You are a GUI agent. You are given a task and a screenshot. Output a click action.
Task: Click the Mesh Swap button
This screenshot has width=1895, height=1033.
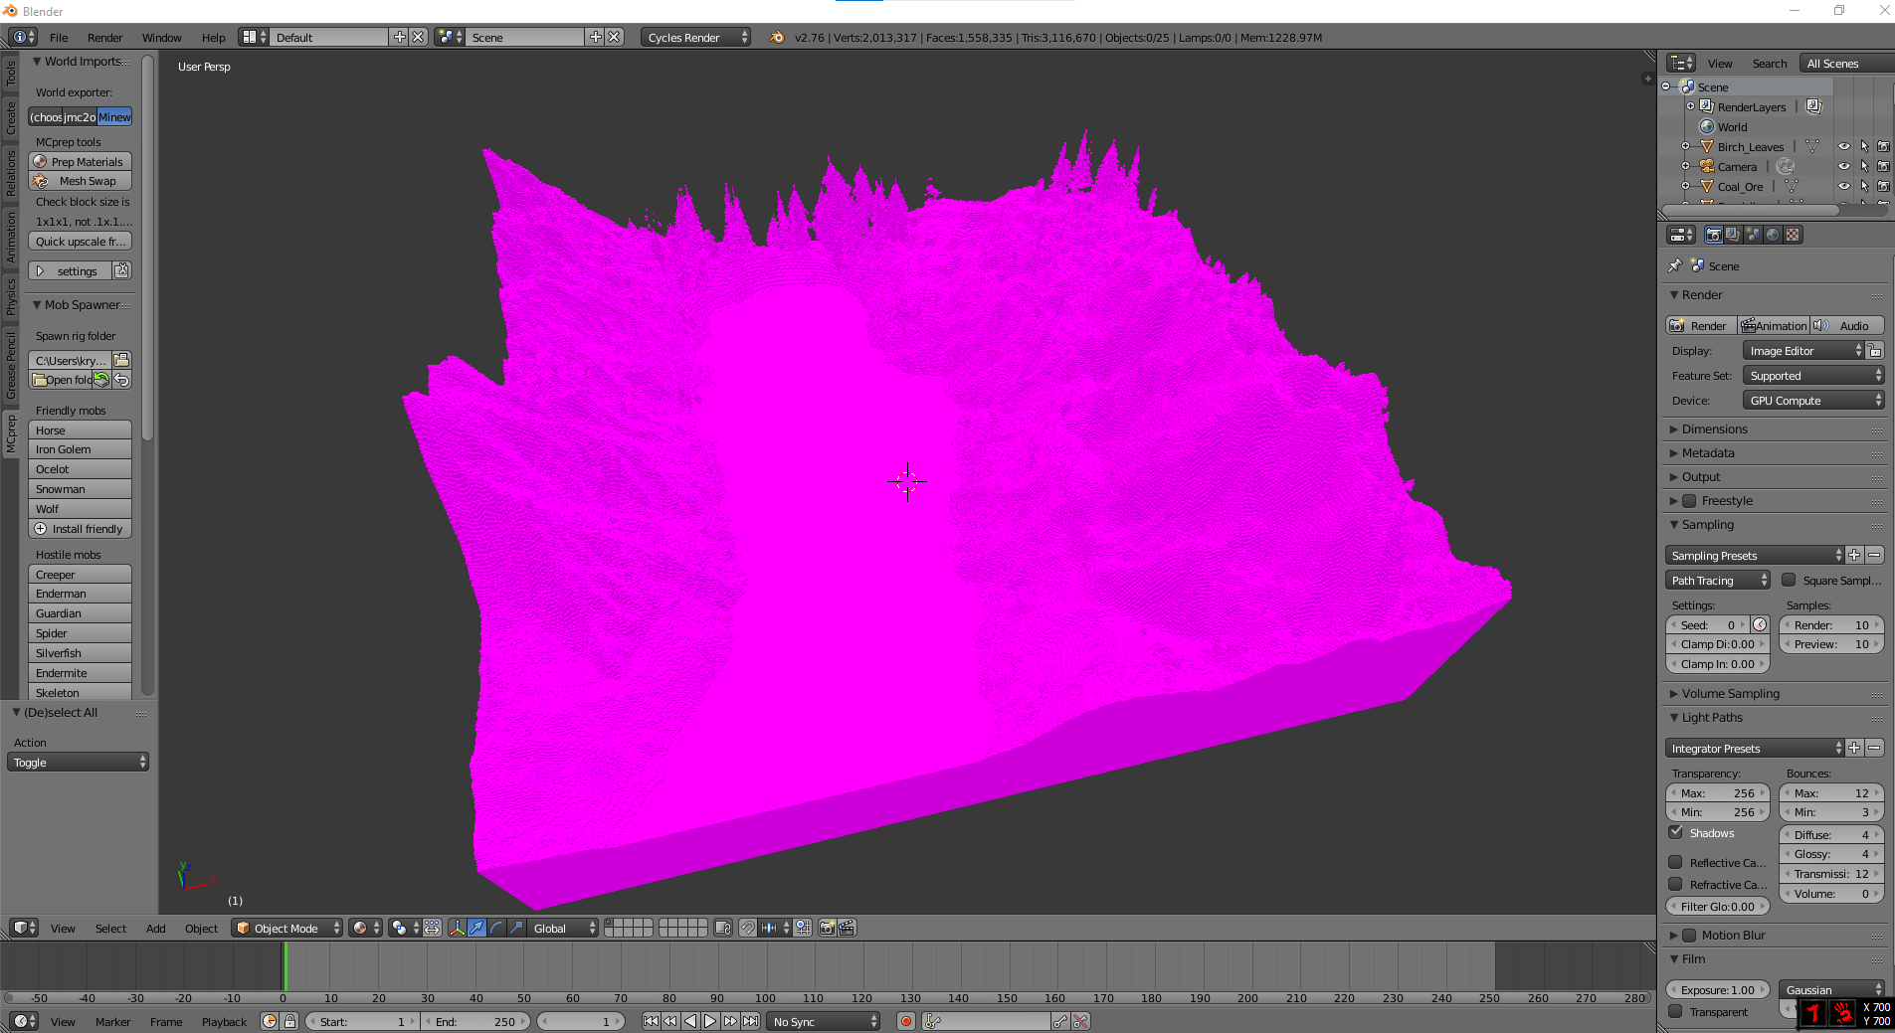coord(80,181)
